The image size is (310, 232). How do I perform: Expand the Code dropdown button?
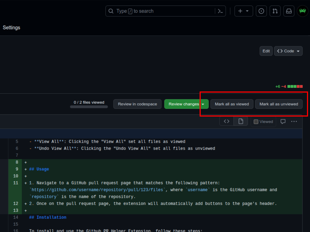point(288,51)
